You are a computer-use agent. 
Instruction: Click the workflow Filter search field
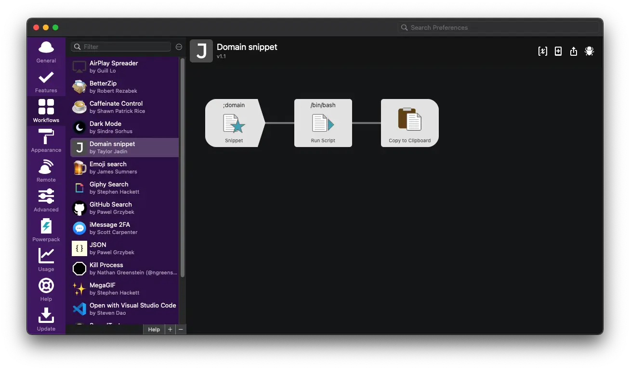click(121, 47)
